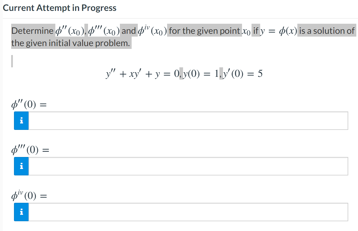Click the φ''(0) = label above the first box
This screenshot has width=358, height=231.
[x=28, y=104]
